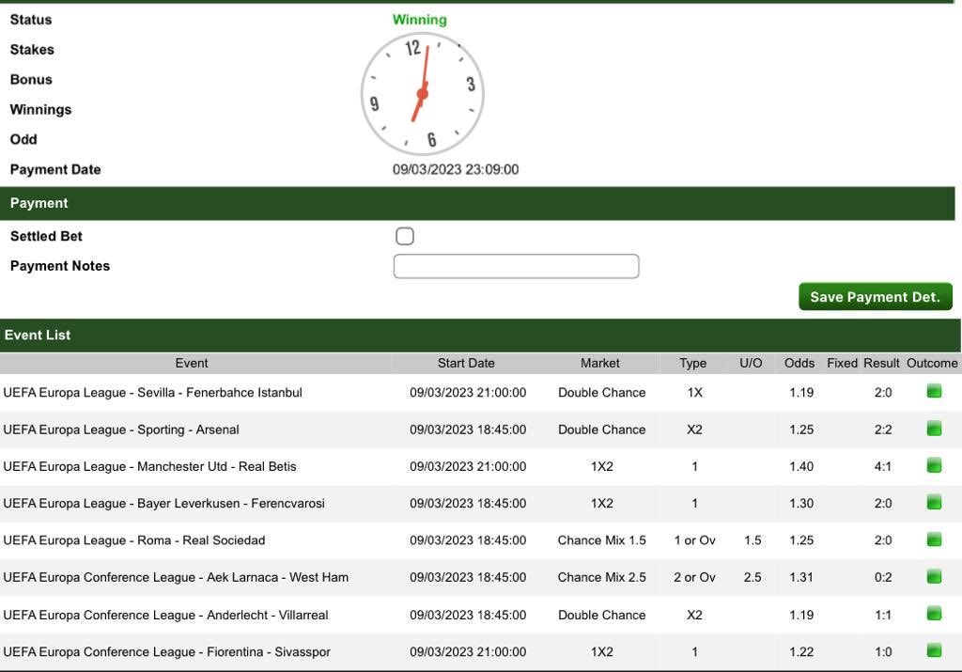The height and width of the screenshot is (672, 962).
Task: Click the green Winning status text
Action: pos(420,20)
